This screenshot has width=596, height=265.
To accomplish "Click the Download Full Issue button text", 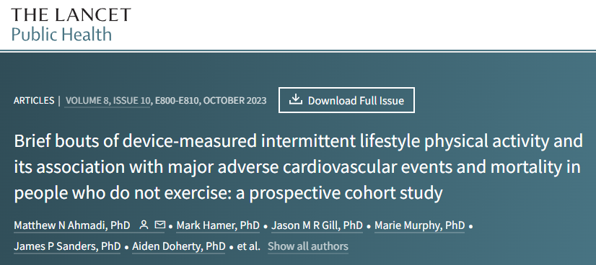I will pos(356,101).
